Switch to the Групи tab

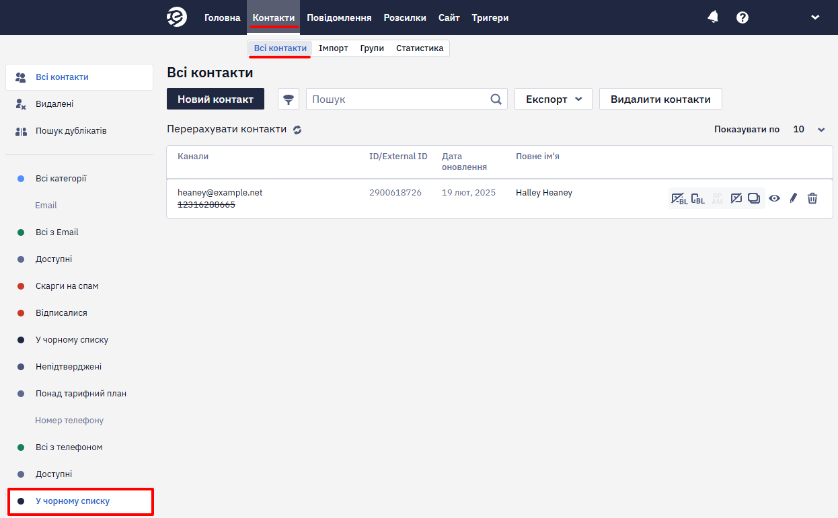(x=372, y=48)
